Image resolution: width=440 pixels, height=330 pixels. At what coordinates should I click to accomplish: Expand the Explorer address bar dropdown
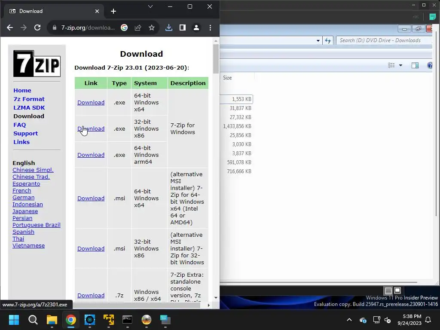click(318, 41)
